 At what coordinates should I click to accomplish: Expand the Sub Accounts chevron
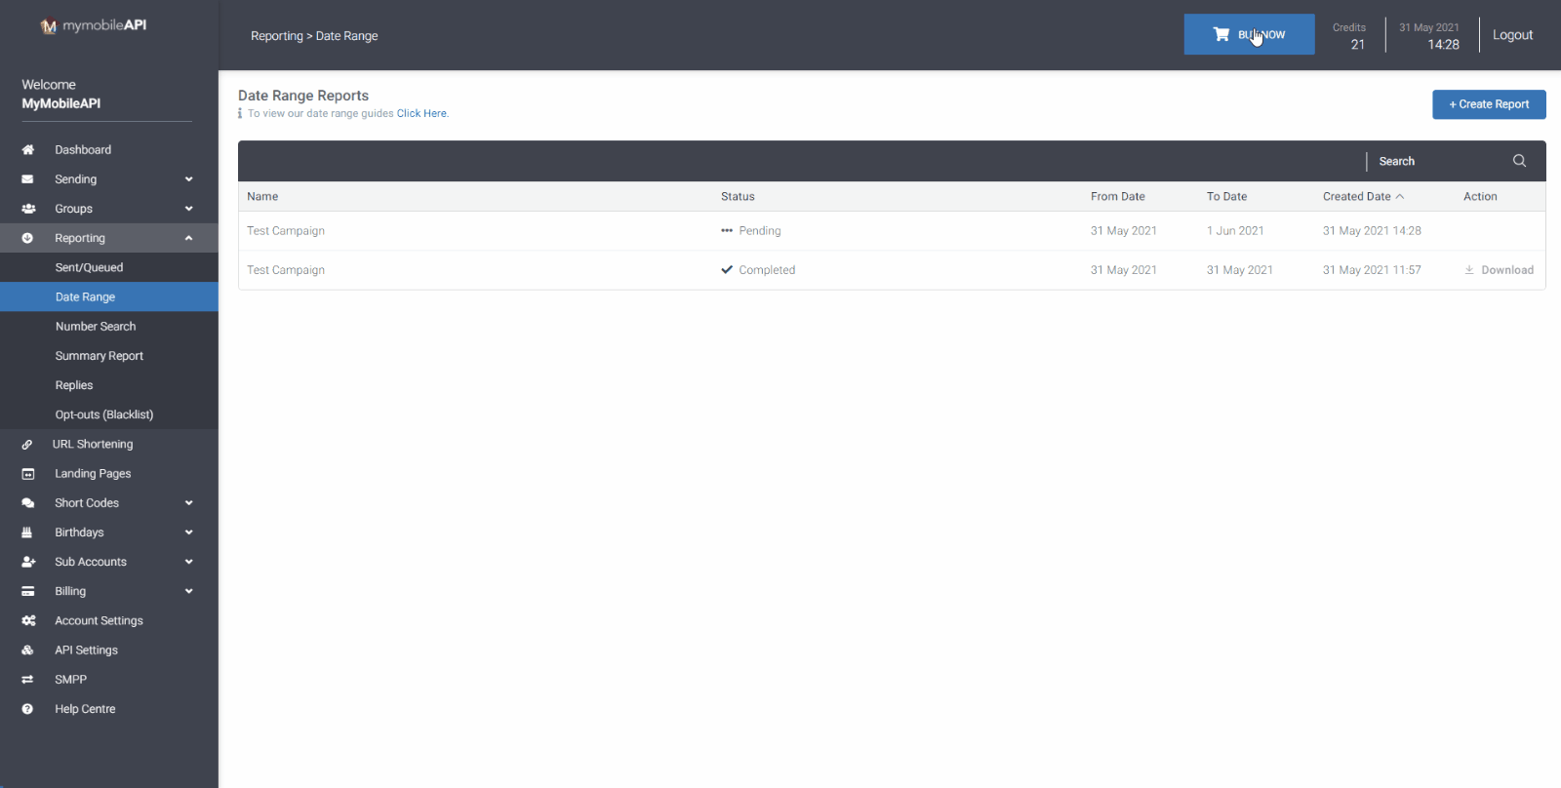tap(188, 562)
